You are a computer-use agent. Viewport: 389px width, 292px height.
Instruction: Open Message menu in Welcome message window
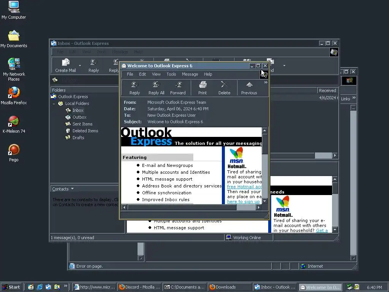tap(190, 74)
